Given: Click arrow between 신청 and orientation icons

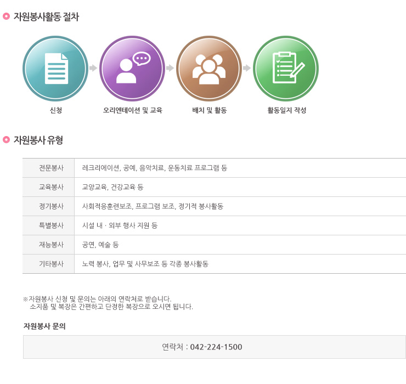Looking at the screenshot, I should coord(93,68).
